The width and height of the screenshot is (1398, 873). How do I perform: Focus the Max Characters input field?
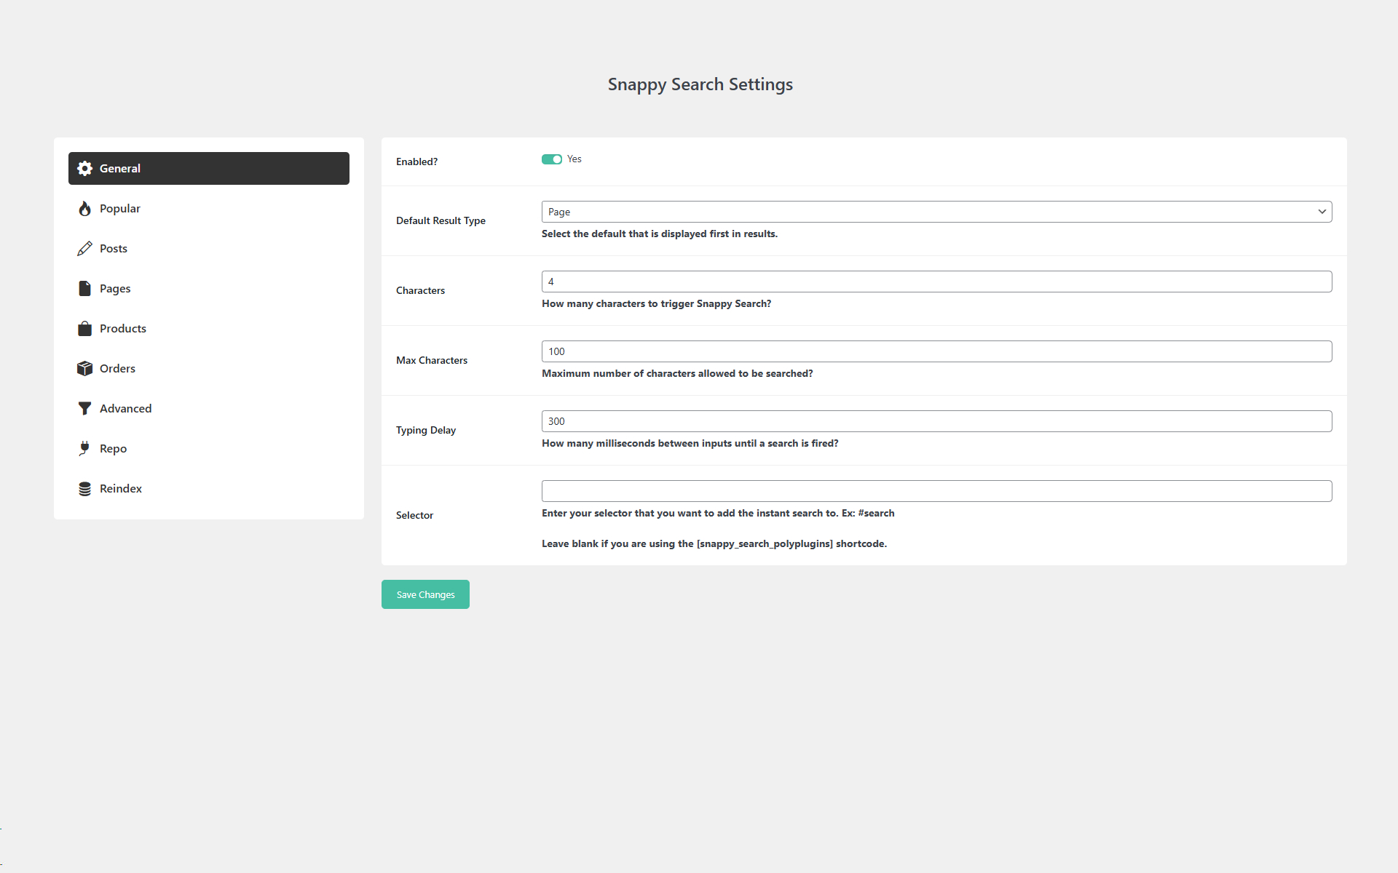pyautogui.click(x=936, y=351)
